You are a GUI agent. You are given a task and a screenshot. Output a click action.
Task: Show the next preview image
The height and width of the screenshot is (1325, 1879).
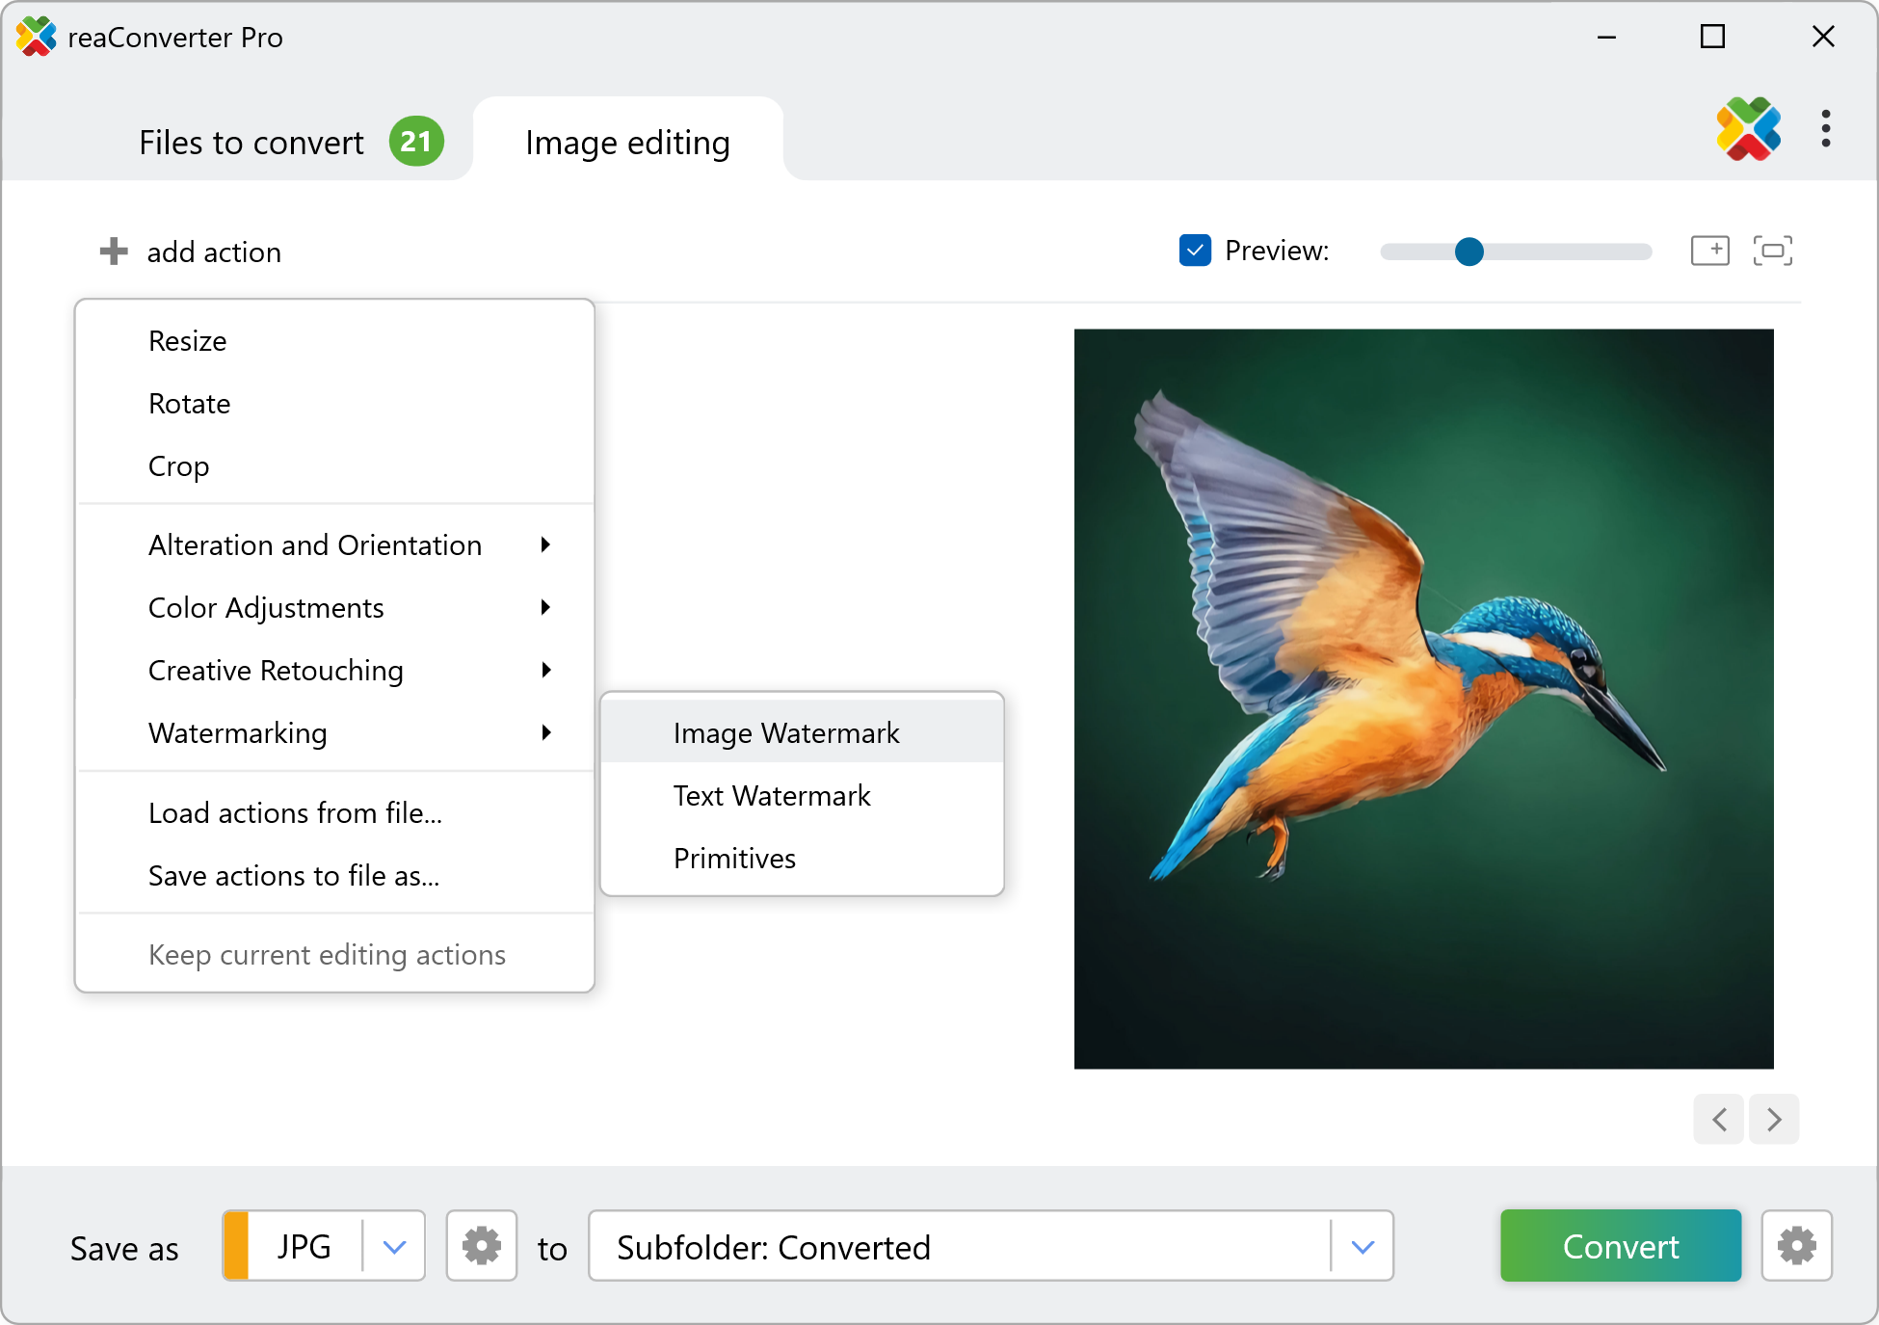pos(1774,1119)
